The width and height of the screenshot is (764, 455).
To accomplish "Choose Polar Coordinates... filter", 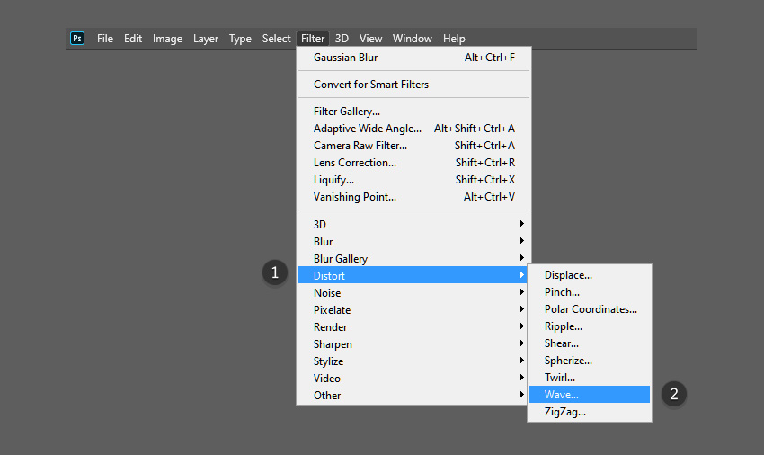I will tap(590, 309).
